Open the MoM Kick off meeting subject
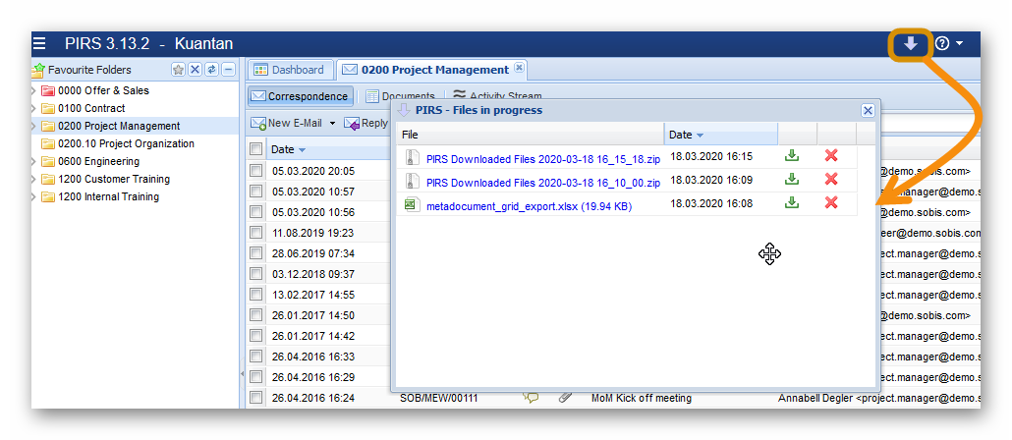Image resolution: width=1012 pixels, height=440 pixels. [642, 398]
